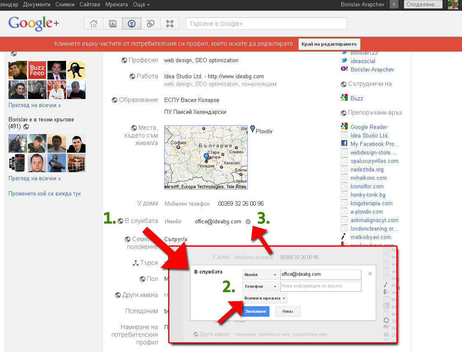Open the e-plovdiv.com link
Viewport: 462px width, 352px height.
tap(367, 212)
